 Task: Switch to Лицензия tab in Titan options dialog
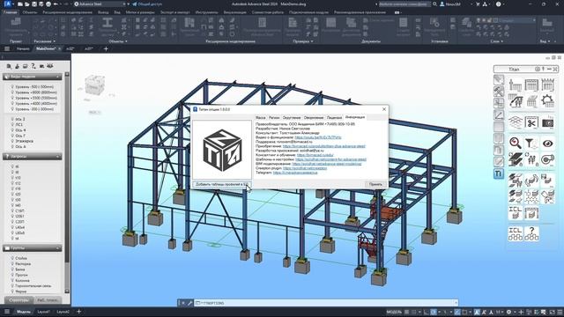[x=334, y=117]
